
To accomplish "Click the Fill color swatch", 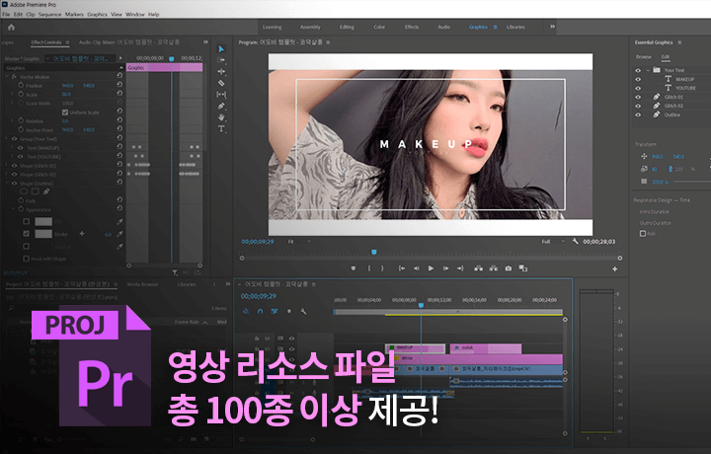I will 43,221.
